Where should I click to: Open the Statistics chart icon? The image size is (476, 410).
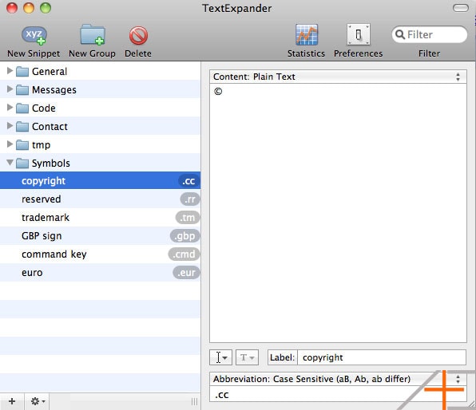tap(307, 34)
